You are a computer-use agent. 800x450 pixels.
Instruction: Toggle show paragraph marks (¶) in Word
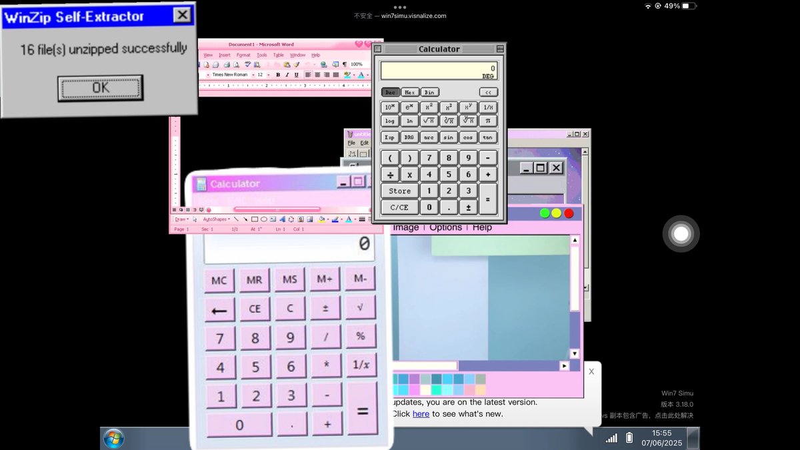point(345,64)
